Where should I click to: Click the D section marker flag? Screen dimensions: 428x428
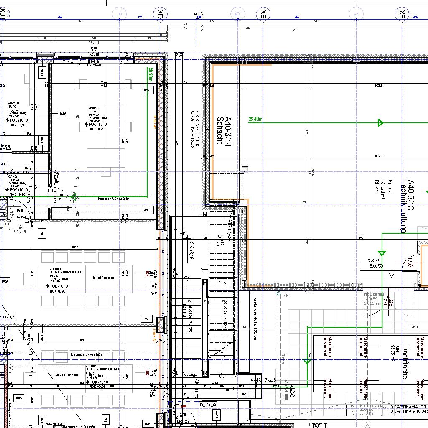(x=198, y=13)
